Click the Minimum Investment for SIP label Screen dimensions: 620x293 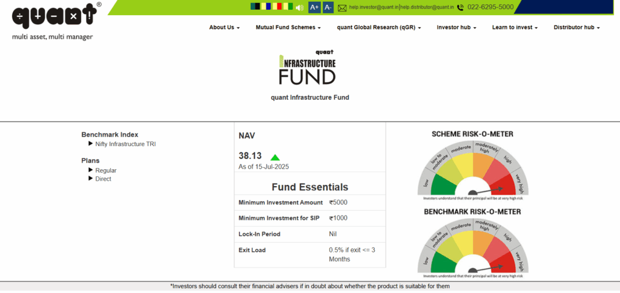[279, 218]
